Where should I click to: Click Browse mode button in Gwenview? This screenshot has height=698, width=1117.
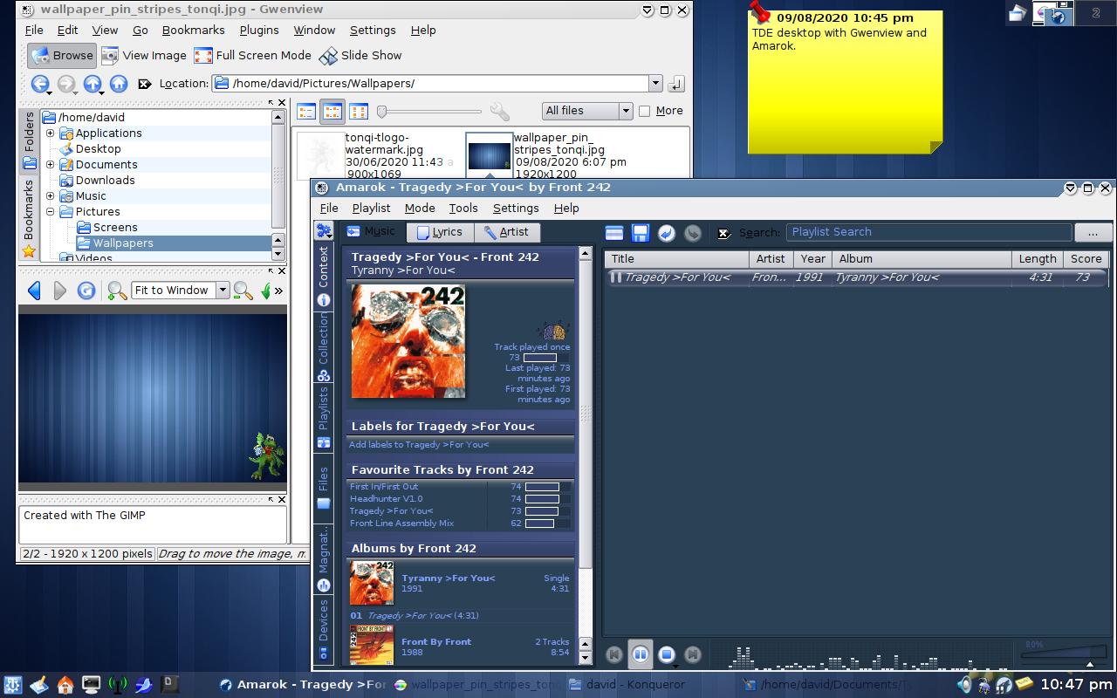click(62, 55)
